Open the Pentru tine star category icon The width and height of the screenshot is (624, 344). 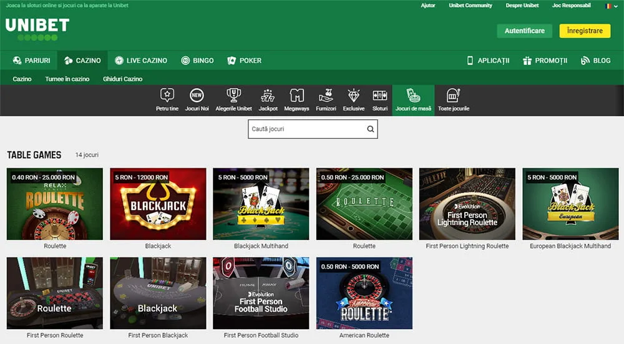point(167,96)
